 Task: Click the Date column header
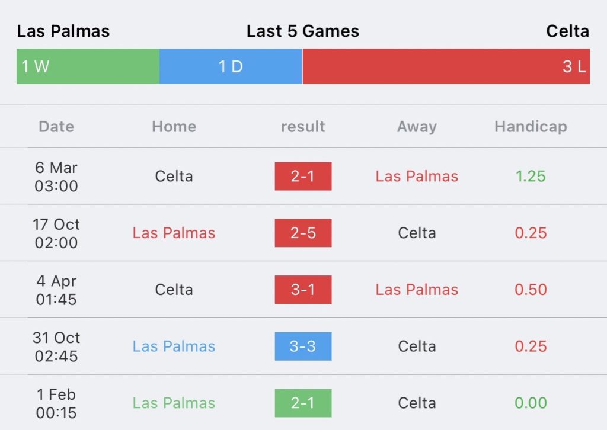56,127
